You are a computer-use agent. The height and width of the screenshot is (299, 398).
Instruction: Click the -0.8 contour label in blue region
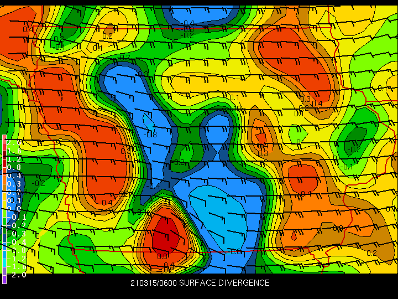pos(150,135)
